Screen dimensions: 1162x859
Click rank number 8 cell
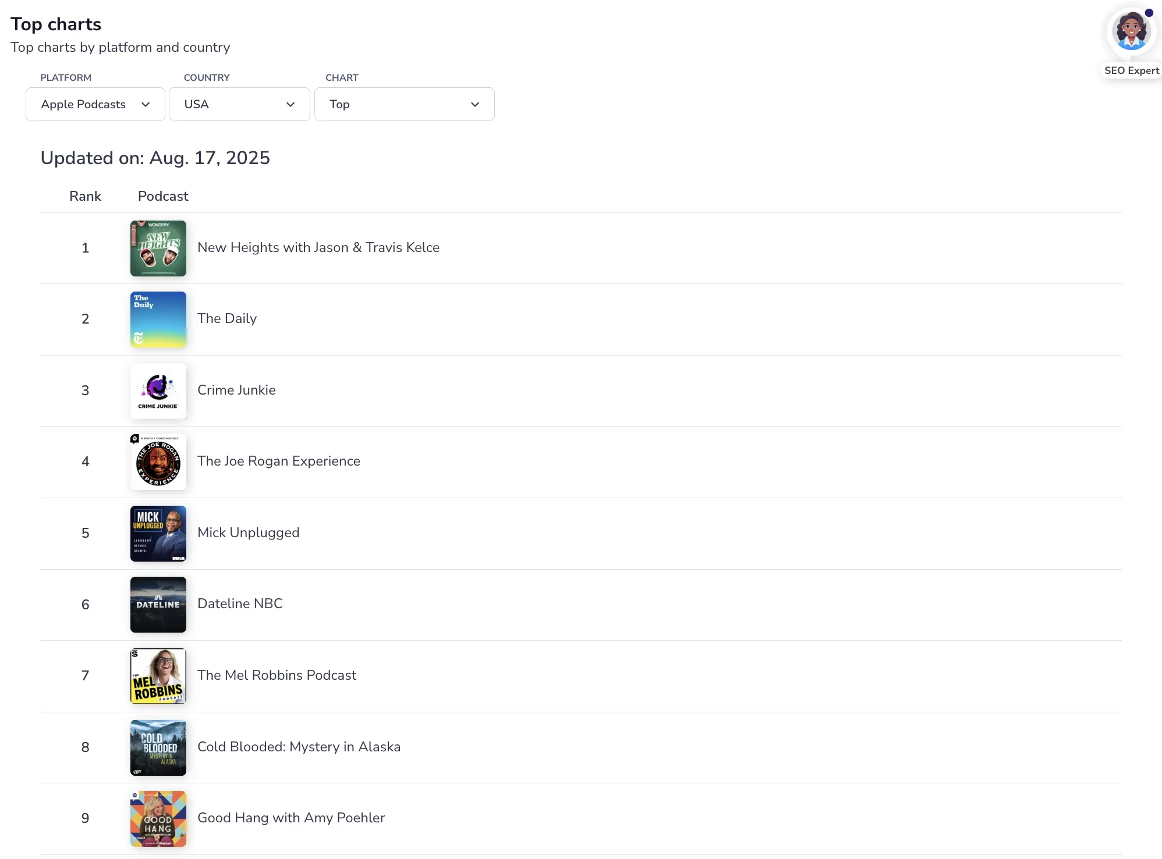point(85,747)
